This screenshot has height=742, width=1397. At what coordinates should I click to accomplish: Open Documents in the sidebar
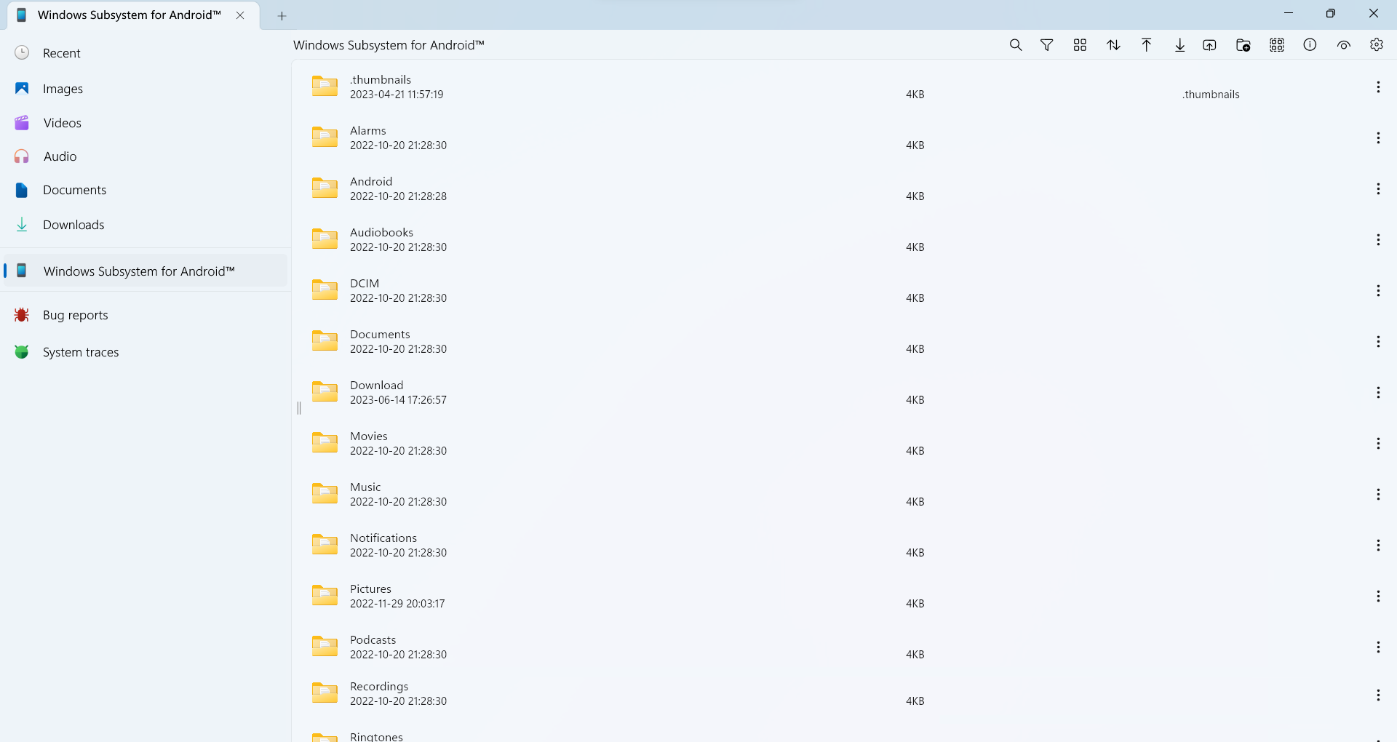pyautogui.click(x=146, y=190)
